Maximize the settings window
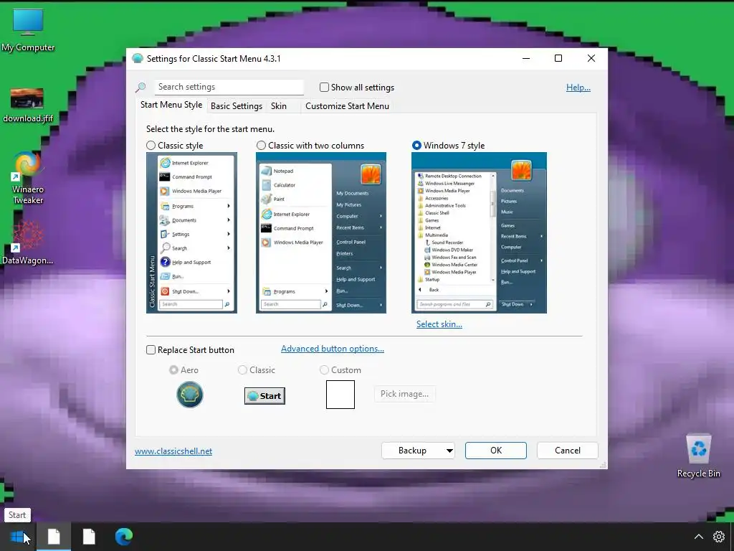The height and width of the screenshot is (551, 734). pos(558,58)
